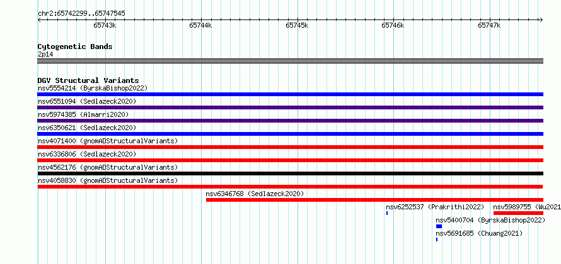Click the gray 2p14 cytogenetic band

coord(291,61)
